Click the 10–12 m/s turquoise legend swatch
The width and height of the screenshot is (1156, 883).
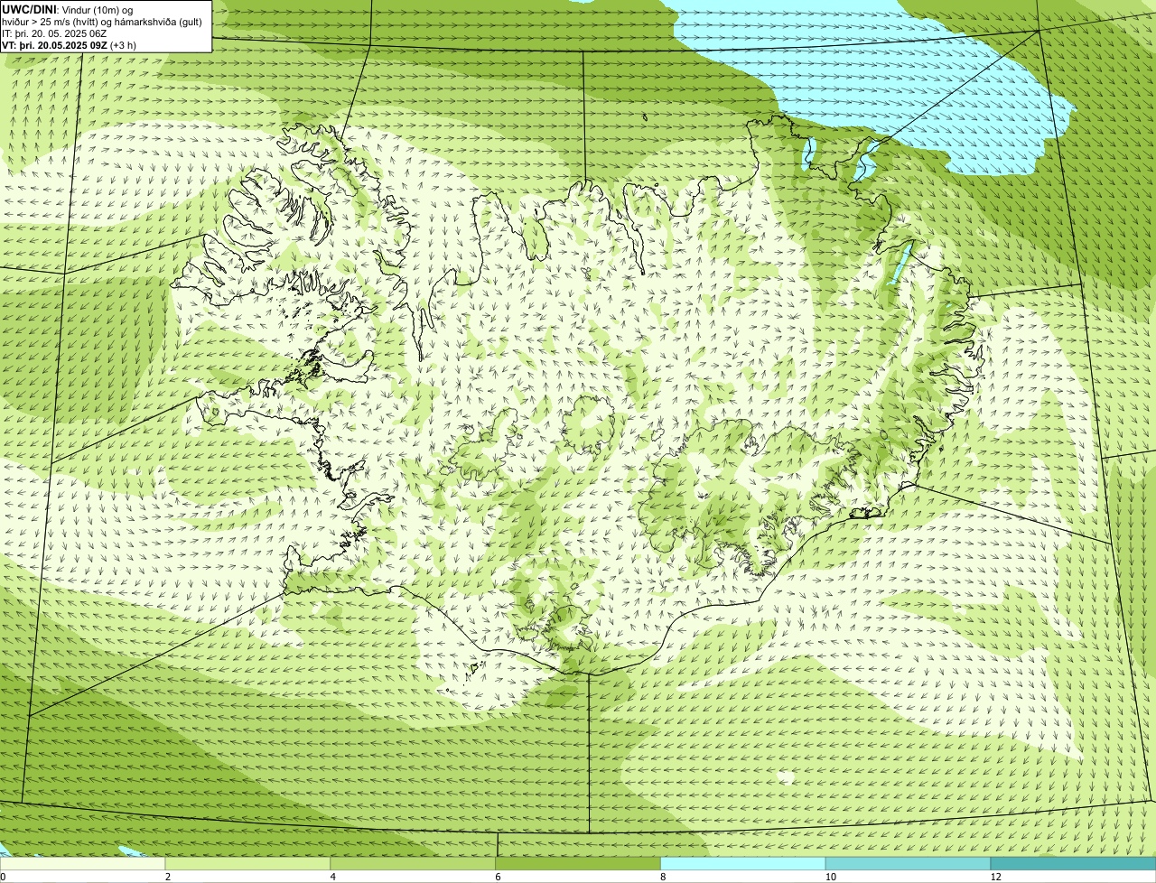pyautogui.click(x=909, y=864)
